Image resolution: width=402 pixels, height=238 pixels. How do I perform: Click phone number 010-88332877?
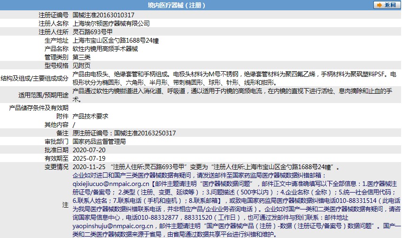158,217
